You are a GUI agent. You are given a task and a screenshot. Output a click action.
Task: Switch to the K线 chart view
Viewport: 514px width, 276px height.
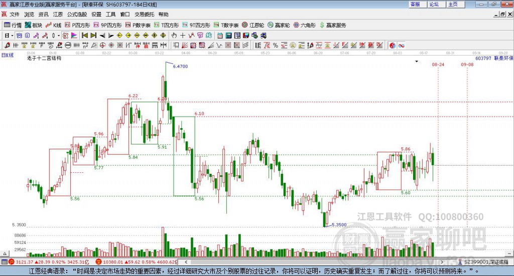53,25
